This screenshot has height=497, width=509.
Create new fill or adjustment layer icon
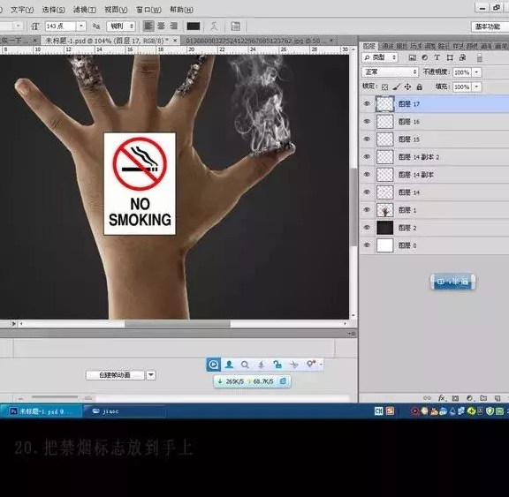[x=469, y=398]
